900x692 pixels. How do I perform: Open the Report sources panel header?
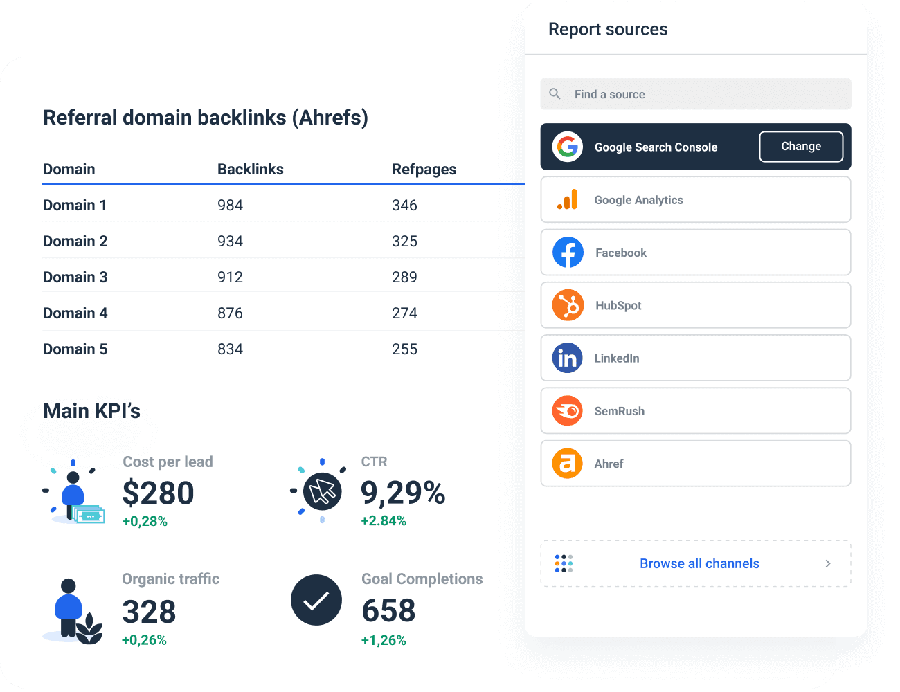pos(608,29)
